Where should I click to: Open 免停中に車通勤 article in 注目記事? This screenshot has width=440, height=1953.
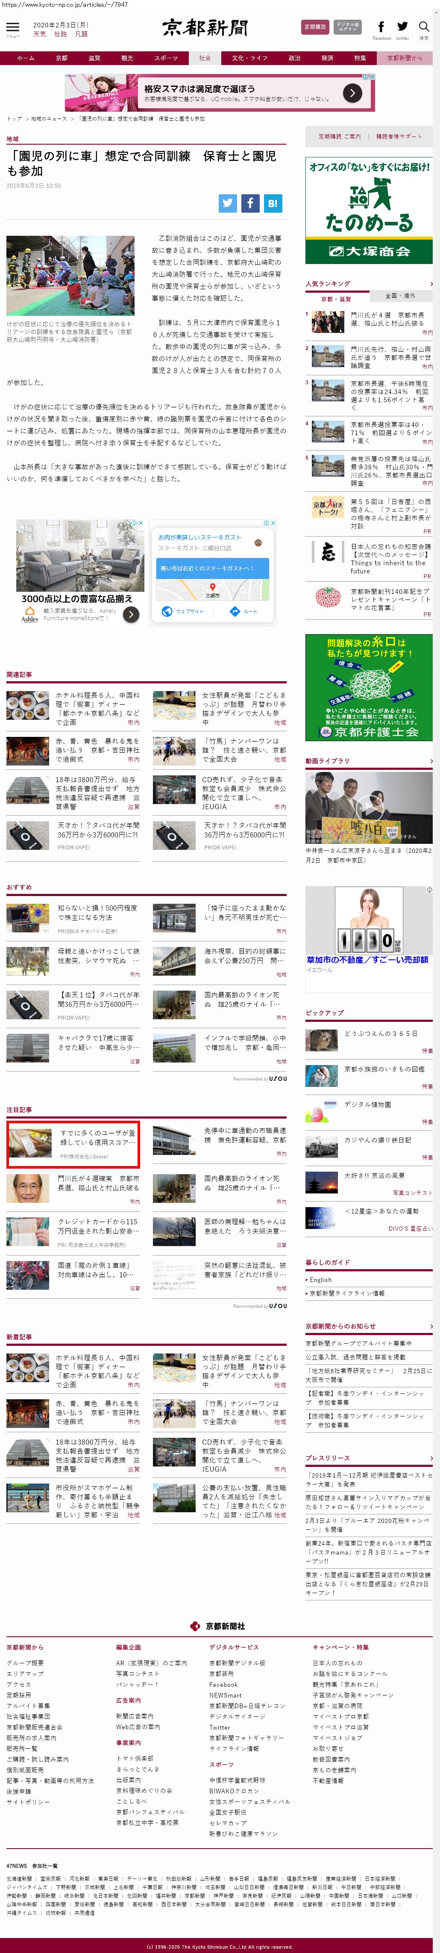[x=245, y=1135]
